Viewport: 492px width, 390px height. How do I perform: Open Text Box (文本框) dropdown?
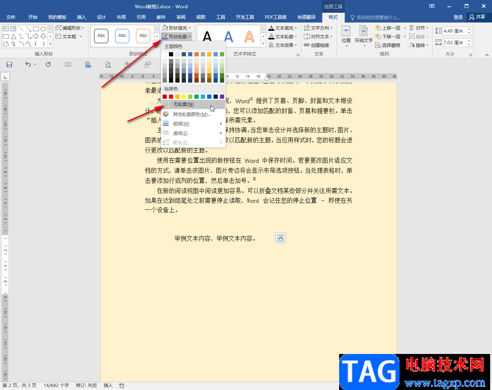(x=69, y=36)
